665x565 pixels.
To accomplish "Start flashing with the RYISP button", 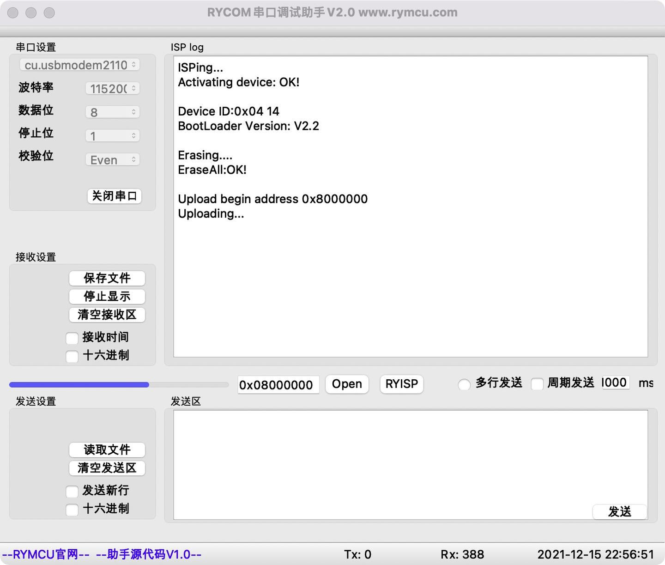I will 401,384.
